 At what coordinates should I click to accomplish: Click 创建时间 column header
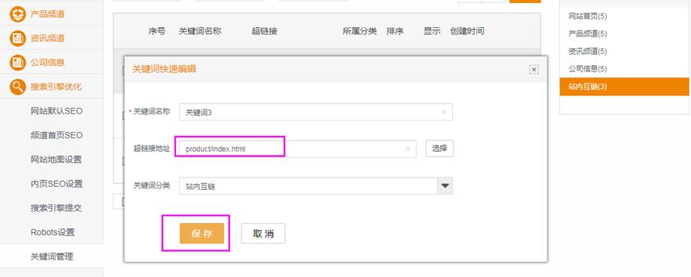(467, 32)
